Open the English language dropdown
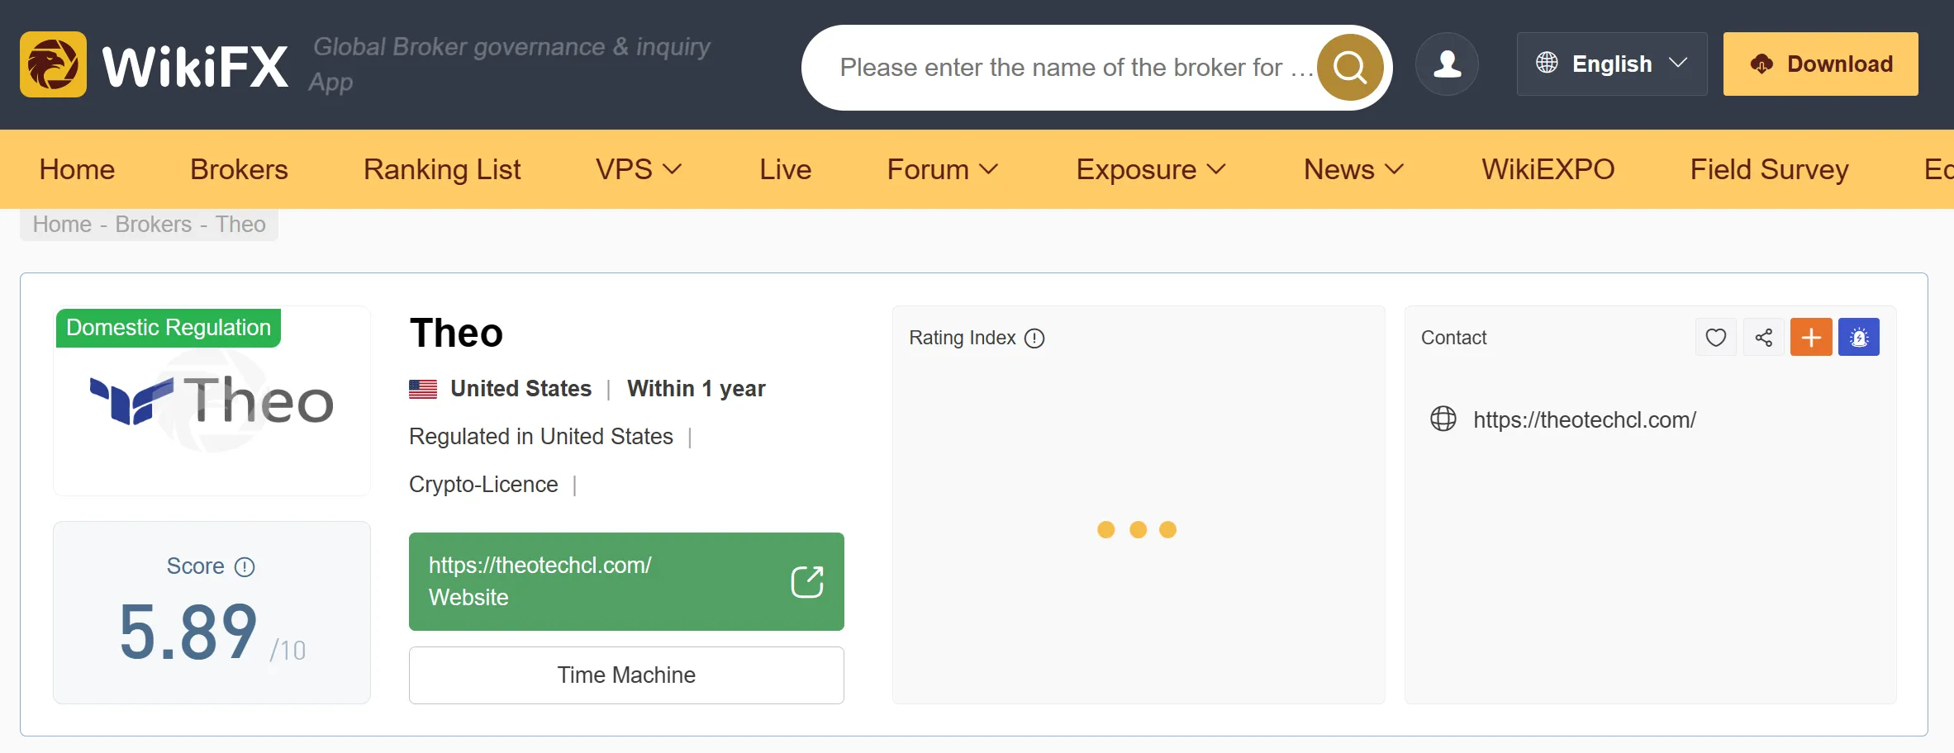 (1612, 64)
